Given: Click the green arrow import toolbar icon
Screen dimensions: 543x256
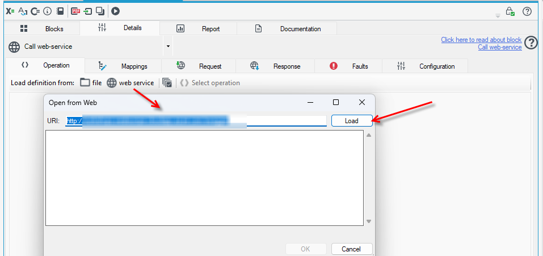Looking at the screenshot, I should pyautogui.click(x=88, y=11).
